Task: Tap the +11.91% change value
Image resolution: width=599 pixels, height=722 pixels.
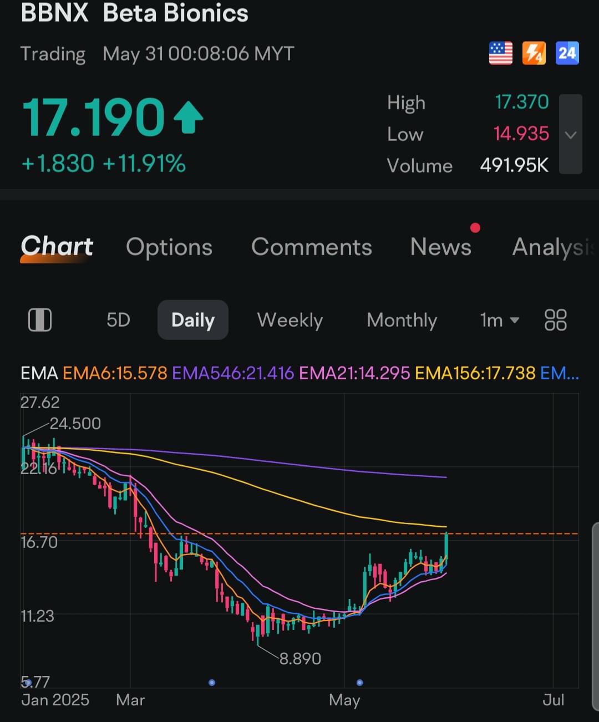Action: pyautogui.click(x=144, y=164)
